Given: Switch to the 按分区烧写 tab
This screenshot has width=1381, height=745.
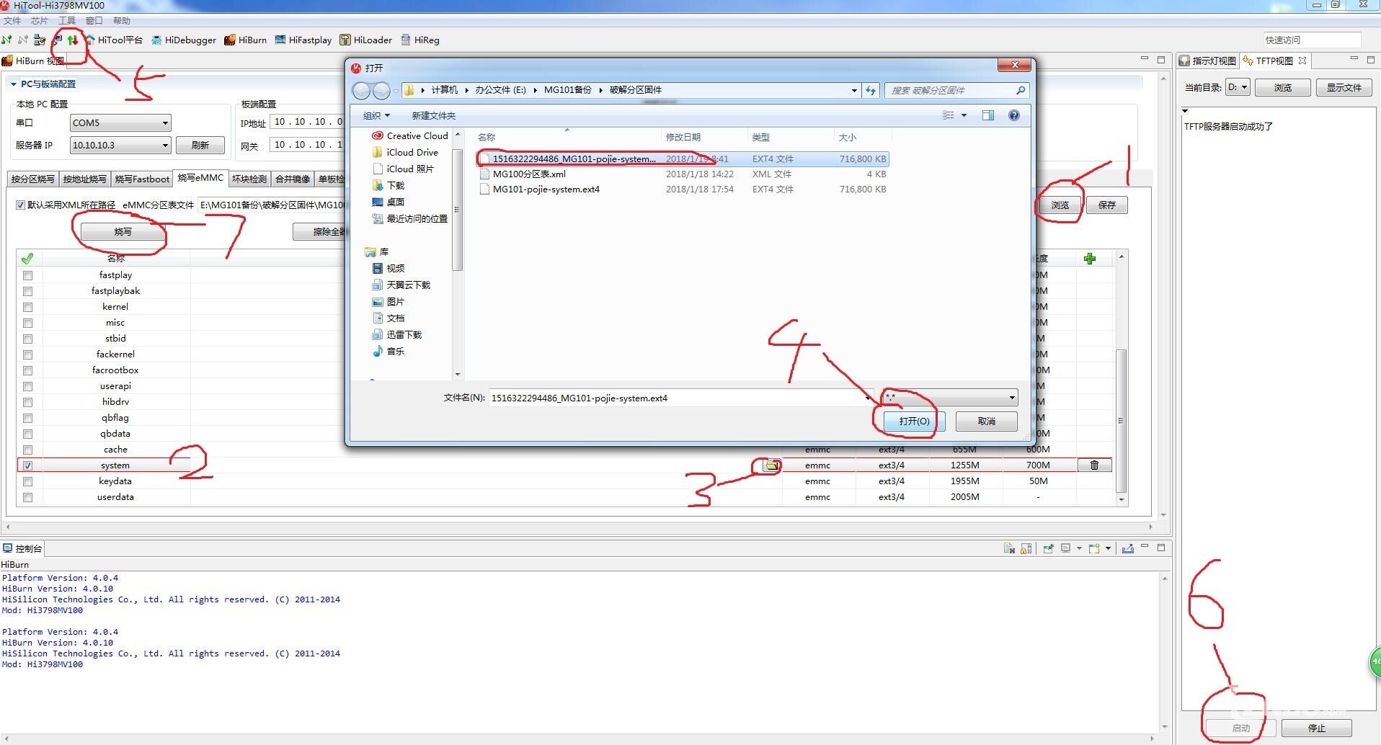Looking at the screenshot, I should point(32,179).
